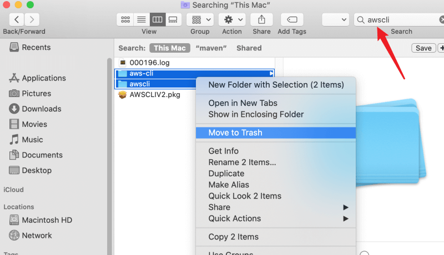Viewport: 444px width, 255px height.
Task: Choose Move to Trash from context menu
Action: [x=235, y=132]
